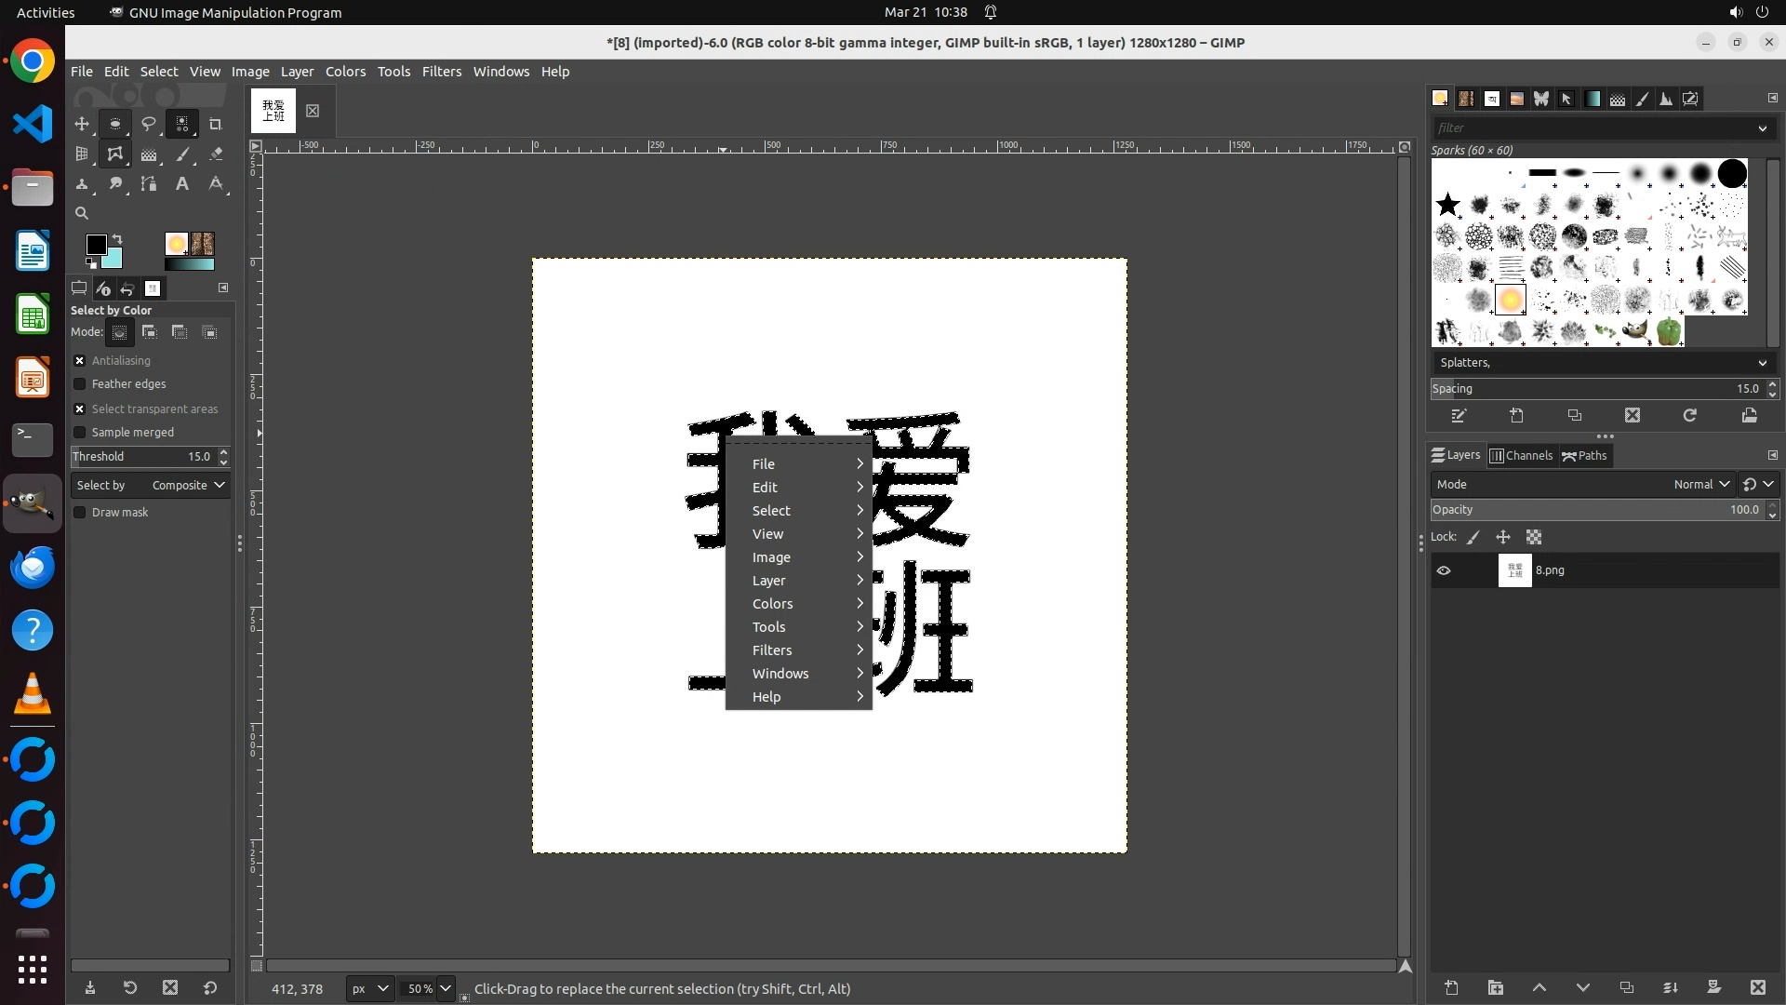Image resolution: width=1786 pixels, height=1005 pixels.
Task: Enable the Feather edges checkbox
Action: (80, 384)
